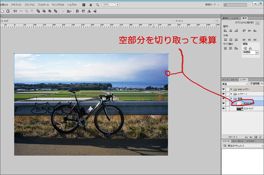Match width and height of objects

pos(236,48)
